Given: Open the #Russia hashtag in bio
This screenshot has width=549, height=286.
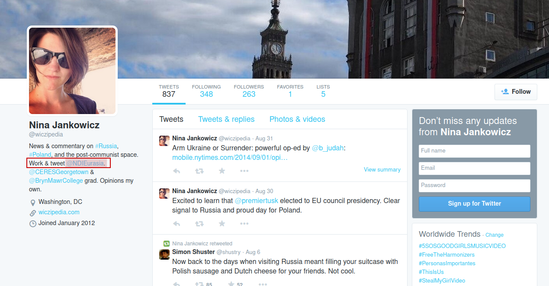Looking at the screenshot, I should click(x=106, y=146).
